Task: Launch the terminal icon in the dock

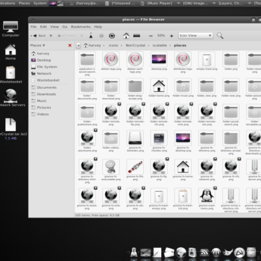Action: point(146,253)
